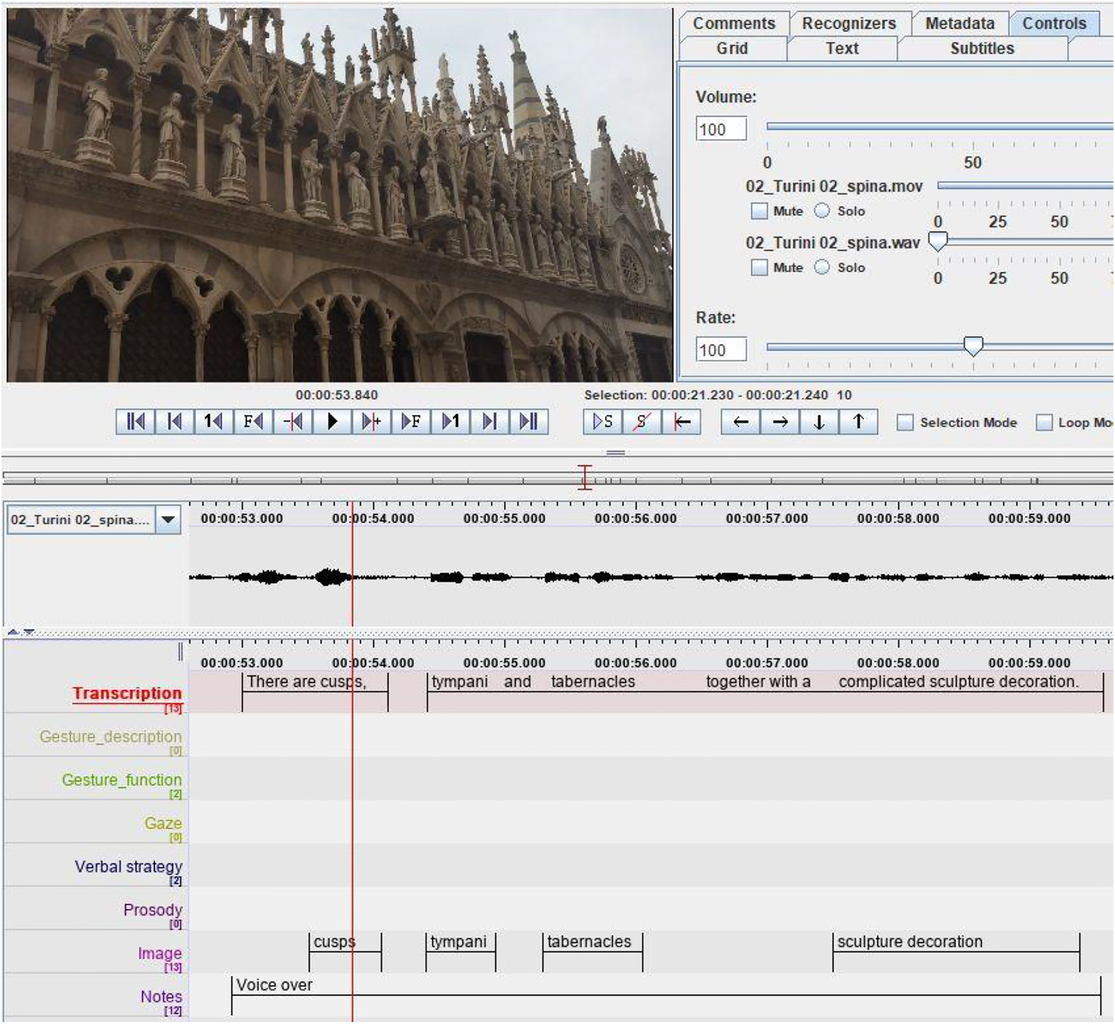Step one frame forward

pyautogui.click(x=411, y=422)
